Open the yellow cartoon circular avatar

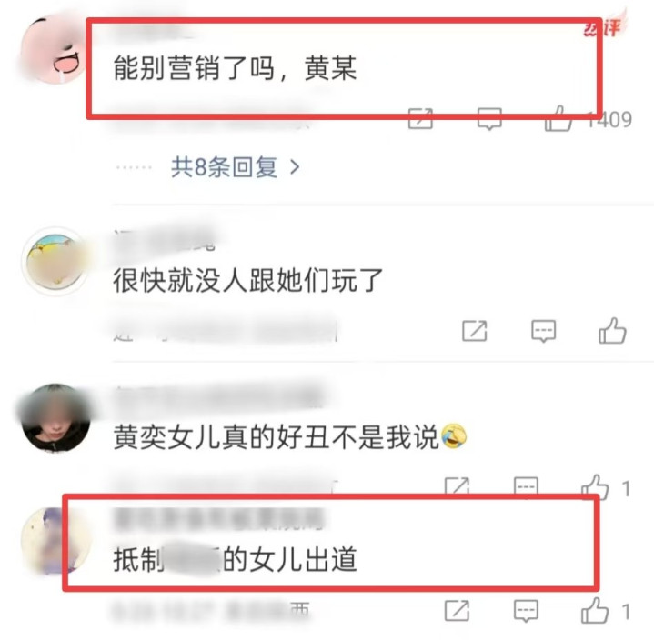[x=55, y=262]
